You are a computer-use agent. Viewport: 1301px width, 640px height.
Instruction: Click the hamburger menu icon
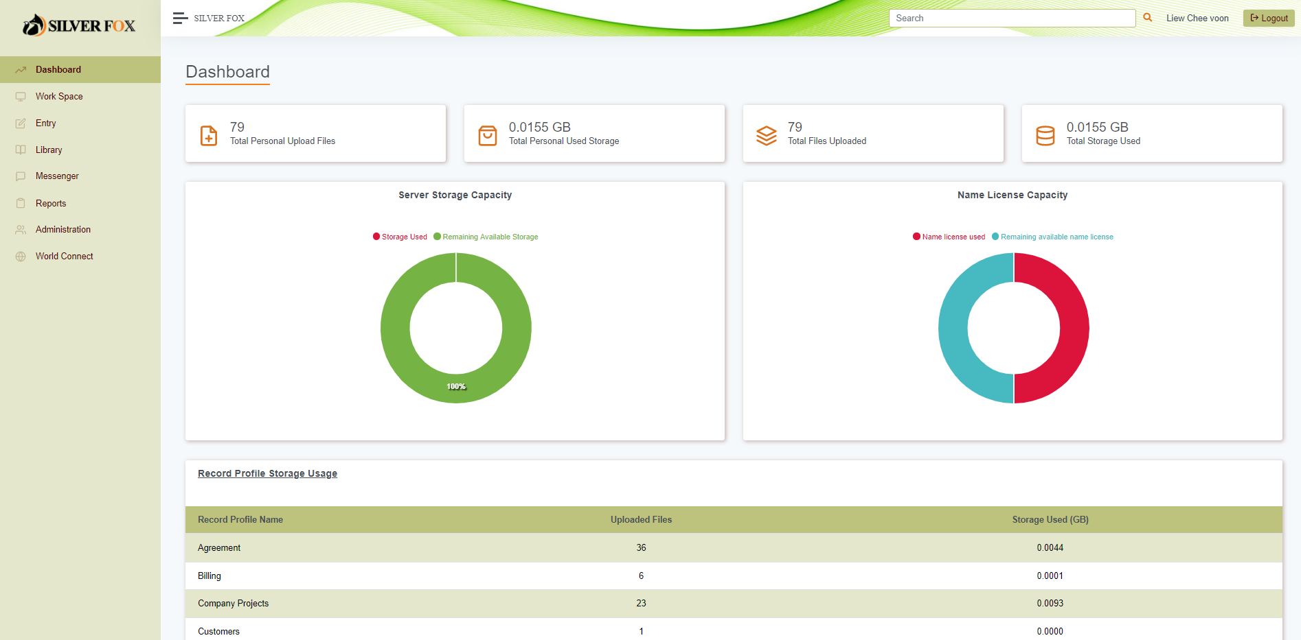[x=180, y=18]
